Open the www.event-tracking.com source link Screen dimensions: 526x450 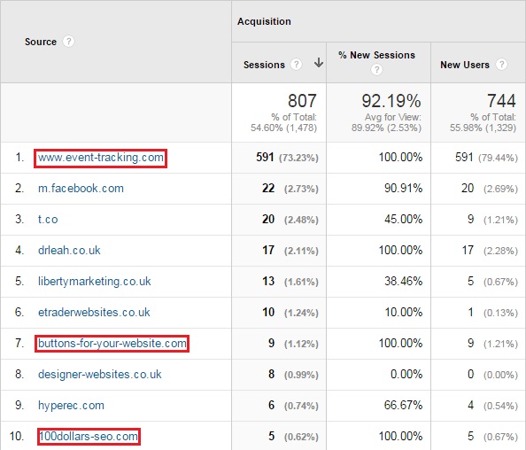pyautogui.click(x=101, y=158)
